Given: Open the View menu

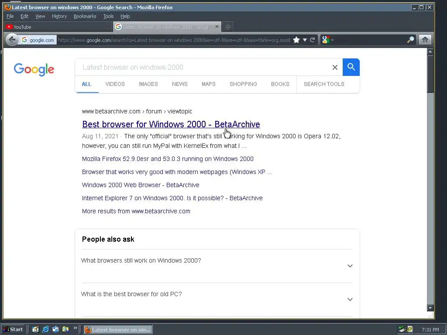Looking at the screenshot, I should (x=40, y=16).
